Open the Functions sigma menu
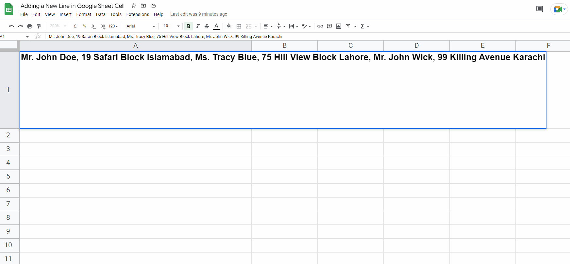Screen dimensions: 570x264 364,26
